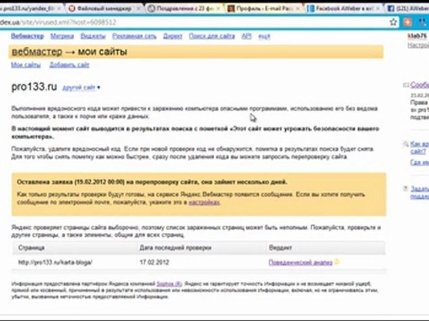Open the Facebook AWeber tab
The image size is (429, 321).
pyautogui.click(x=344, y=8)
